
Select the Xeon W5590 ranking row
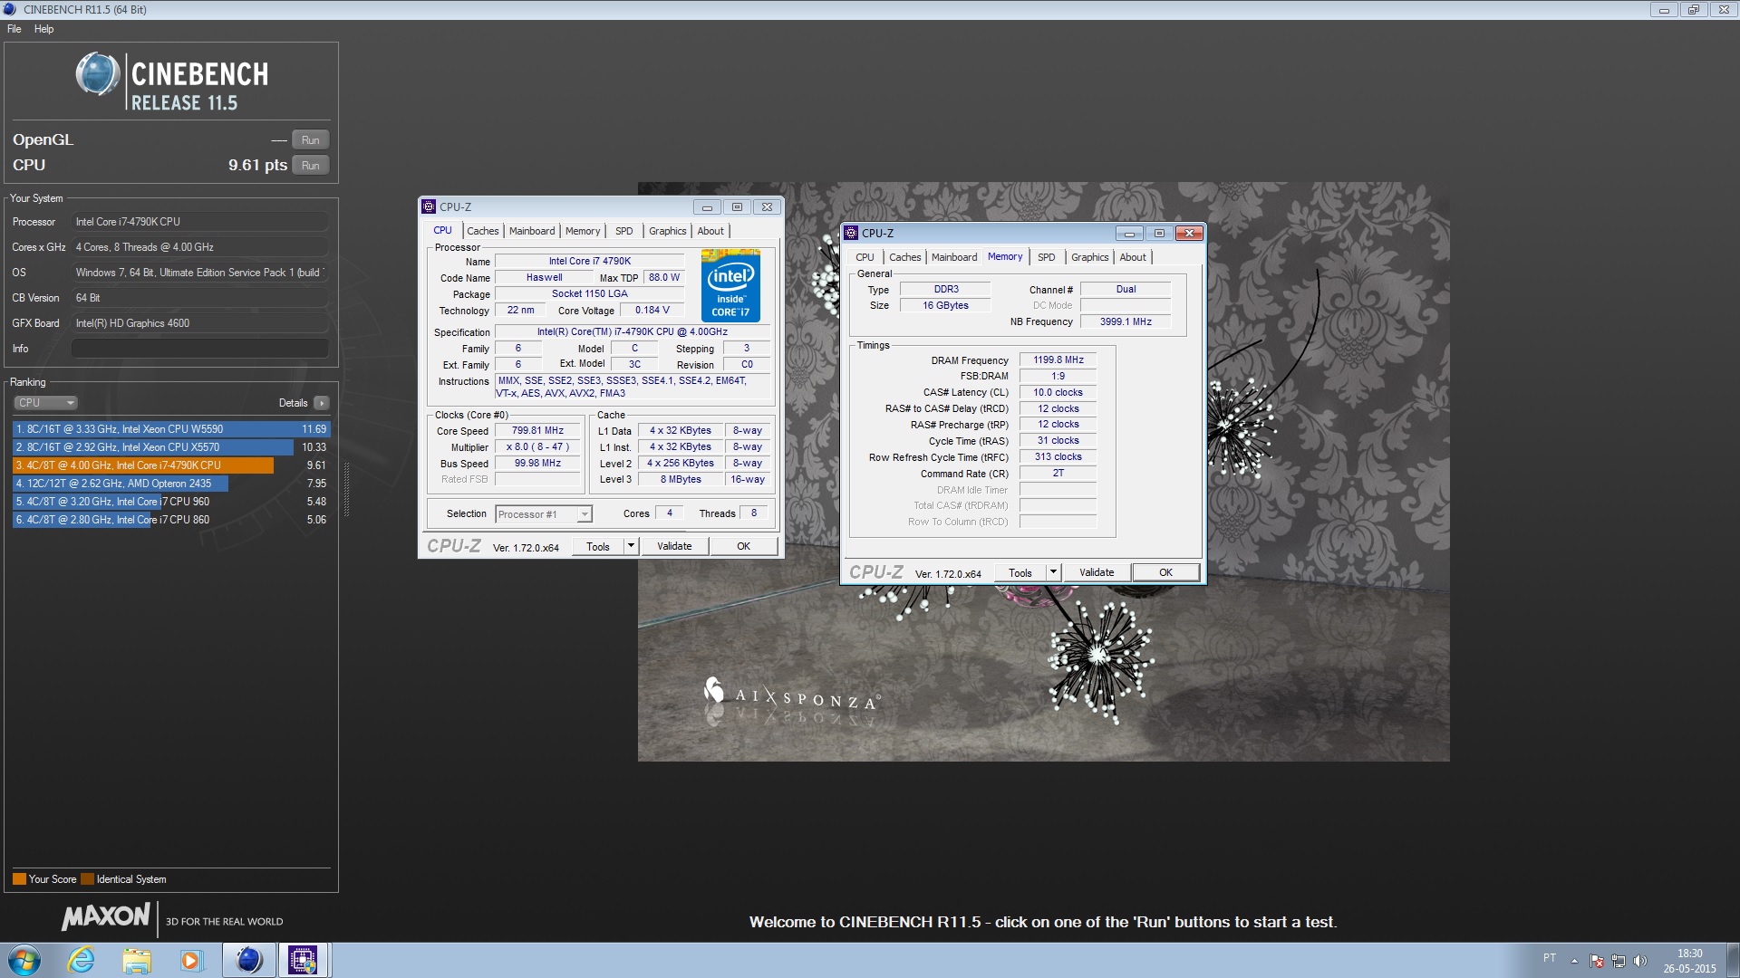(171, 429)
